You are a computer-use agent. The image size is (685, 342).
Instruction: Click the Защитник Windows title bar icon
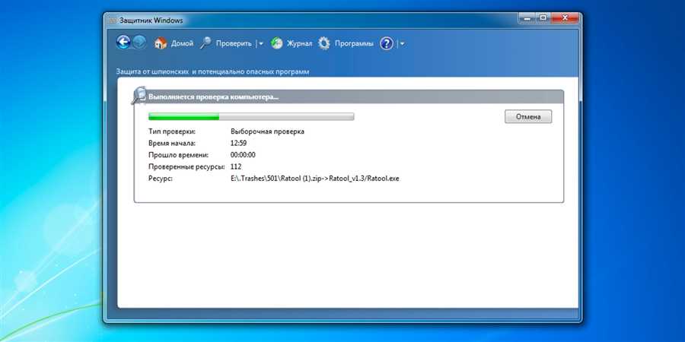(x=113, y=21)
